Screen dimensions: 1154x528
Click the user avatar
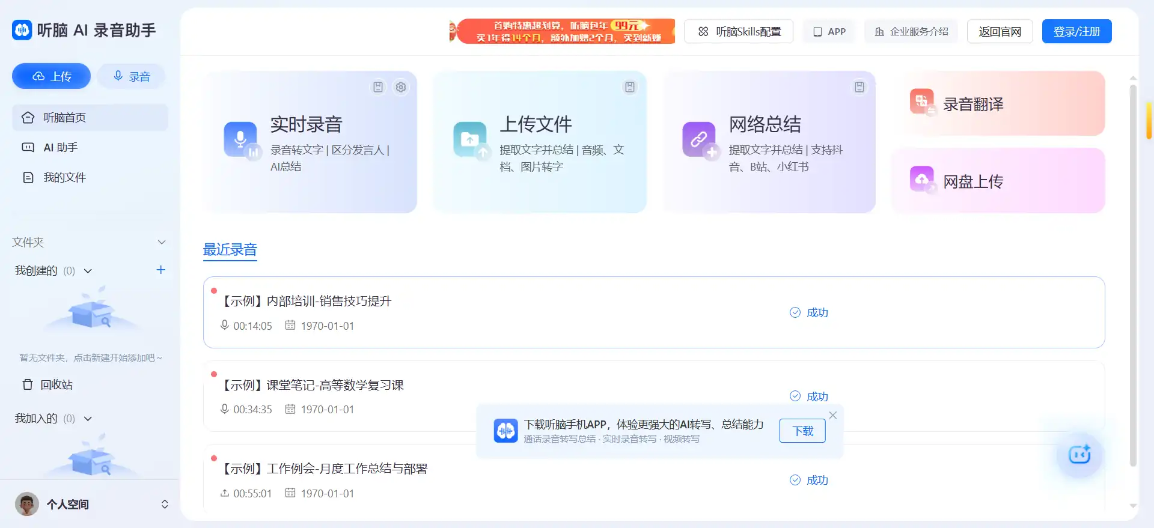coord(26,504)
